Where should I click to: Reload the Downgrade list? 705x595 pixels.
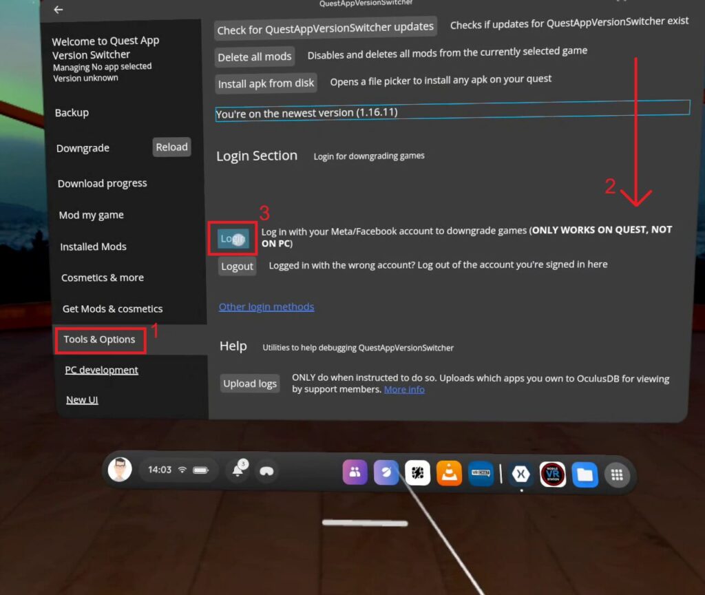[x=171, y=147]
